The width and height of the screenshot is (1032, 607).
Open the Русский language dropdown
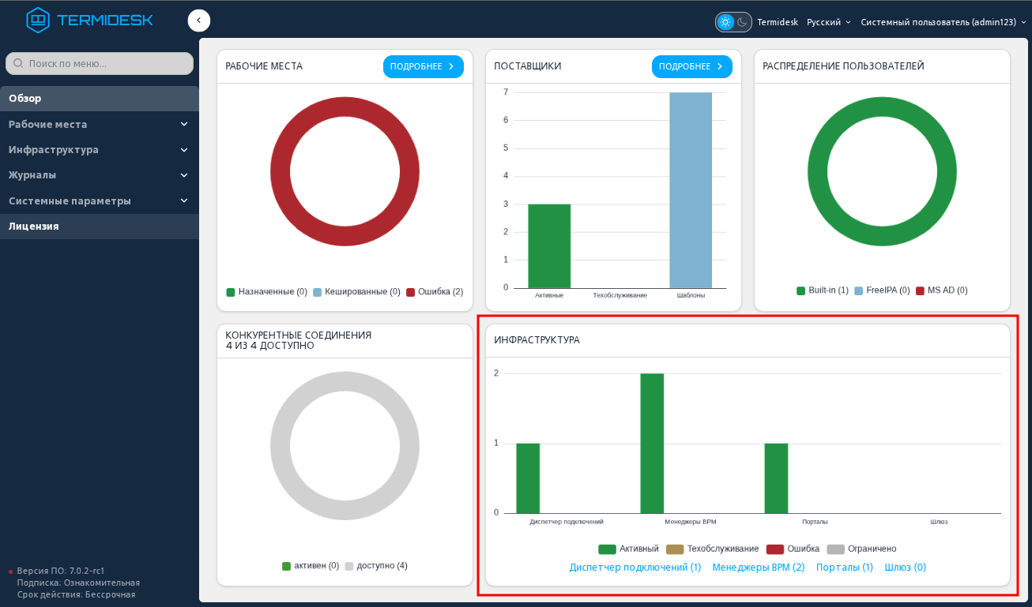[x=829, y=22]
